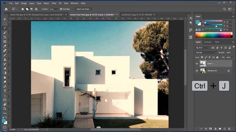Image resolution: width=236 pixels, height=132 pixels.
Task: Choose New selection mode
Action: [x=22, y=9]
